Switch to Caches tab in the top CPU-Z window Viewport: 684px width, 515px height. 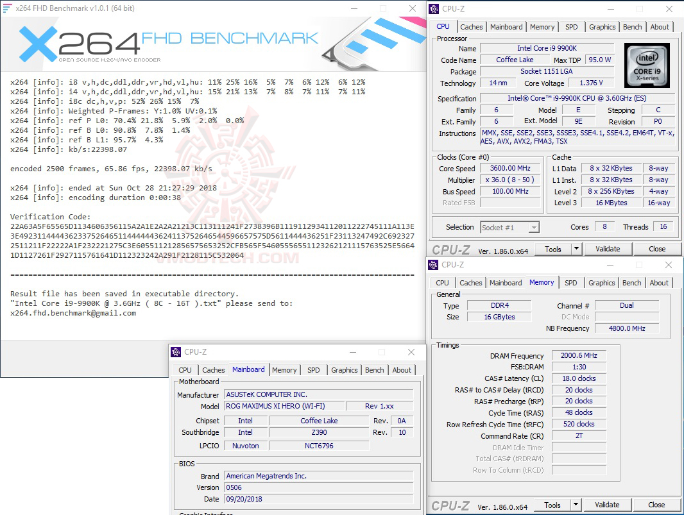[x=472, y=27]
